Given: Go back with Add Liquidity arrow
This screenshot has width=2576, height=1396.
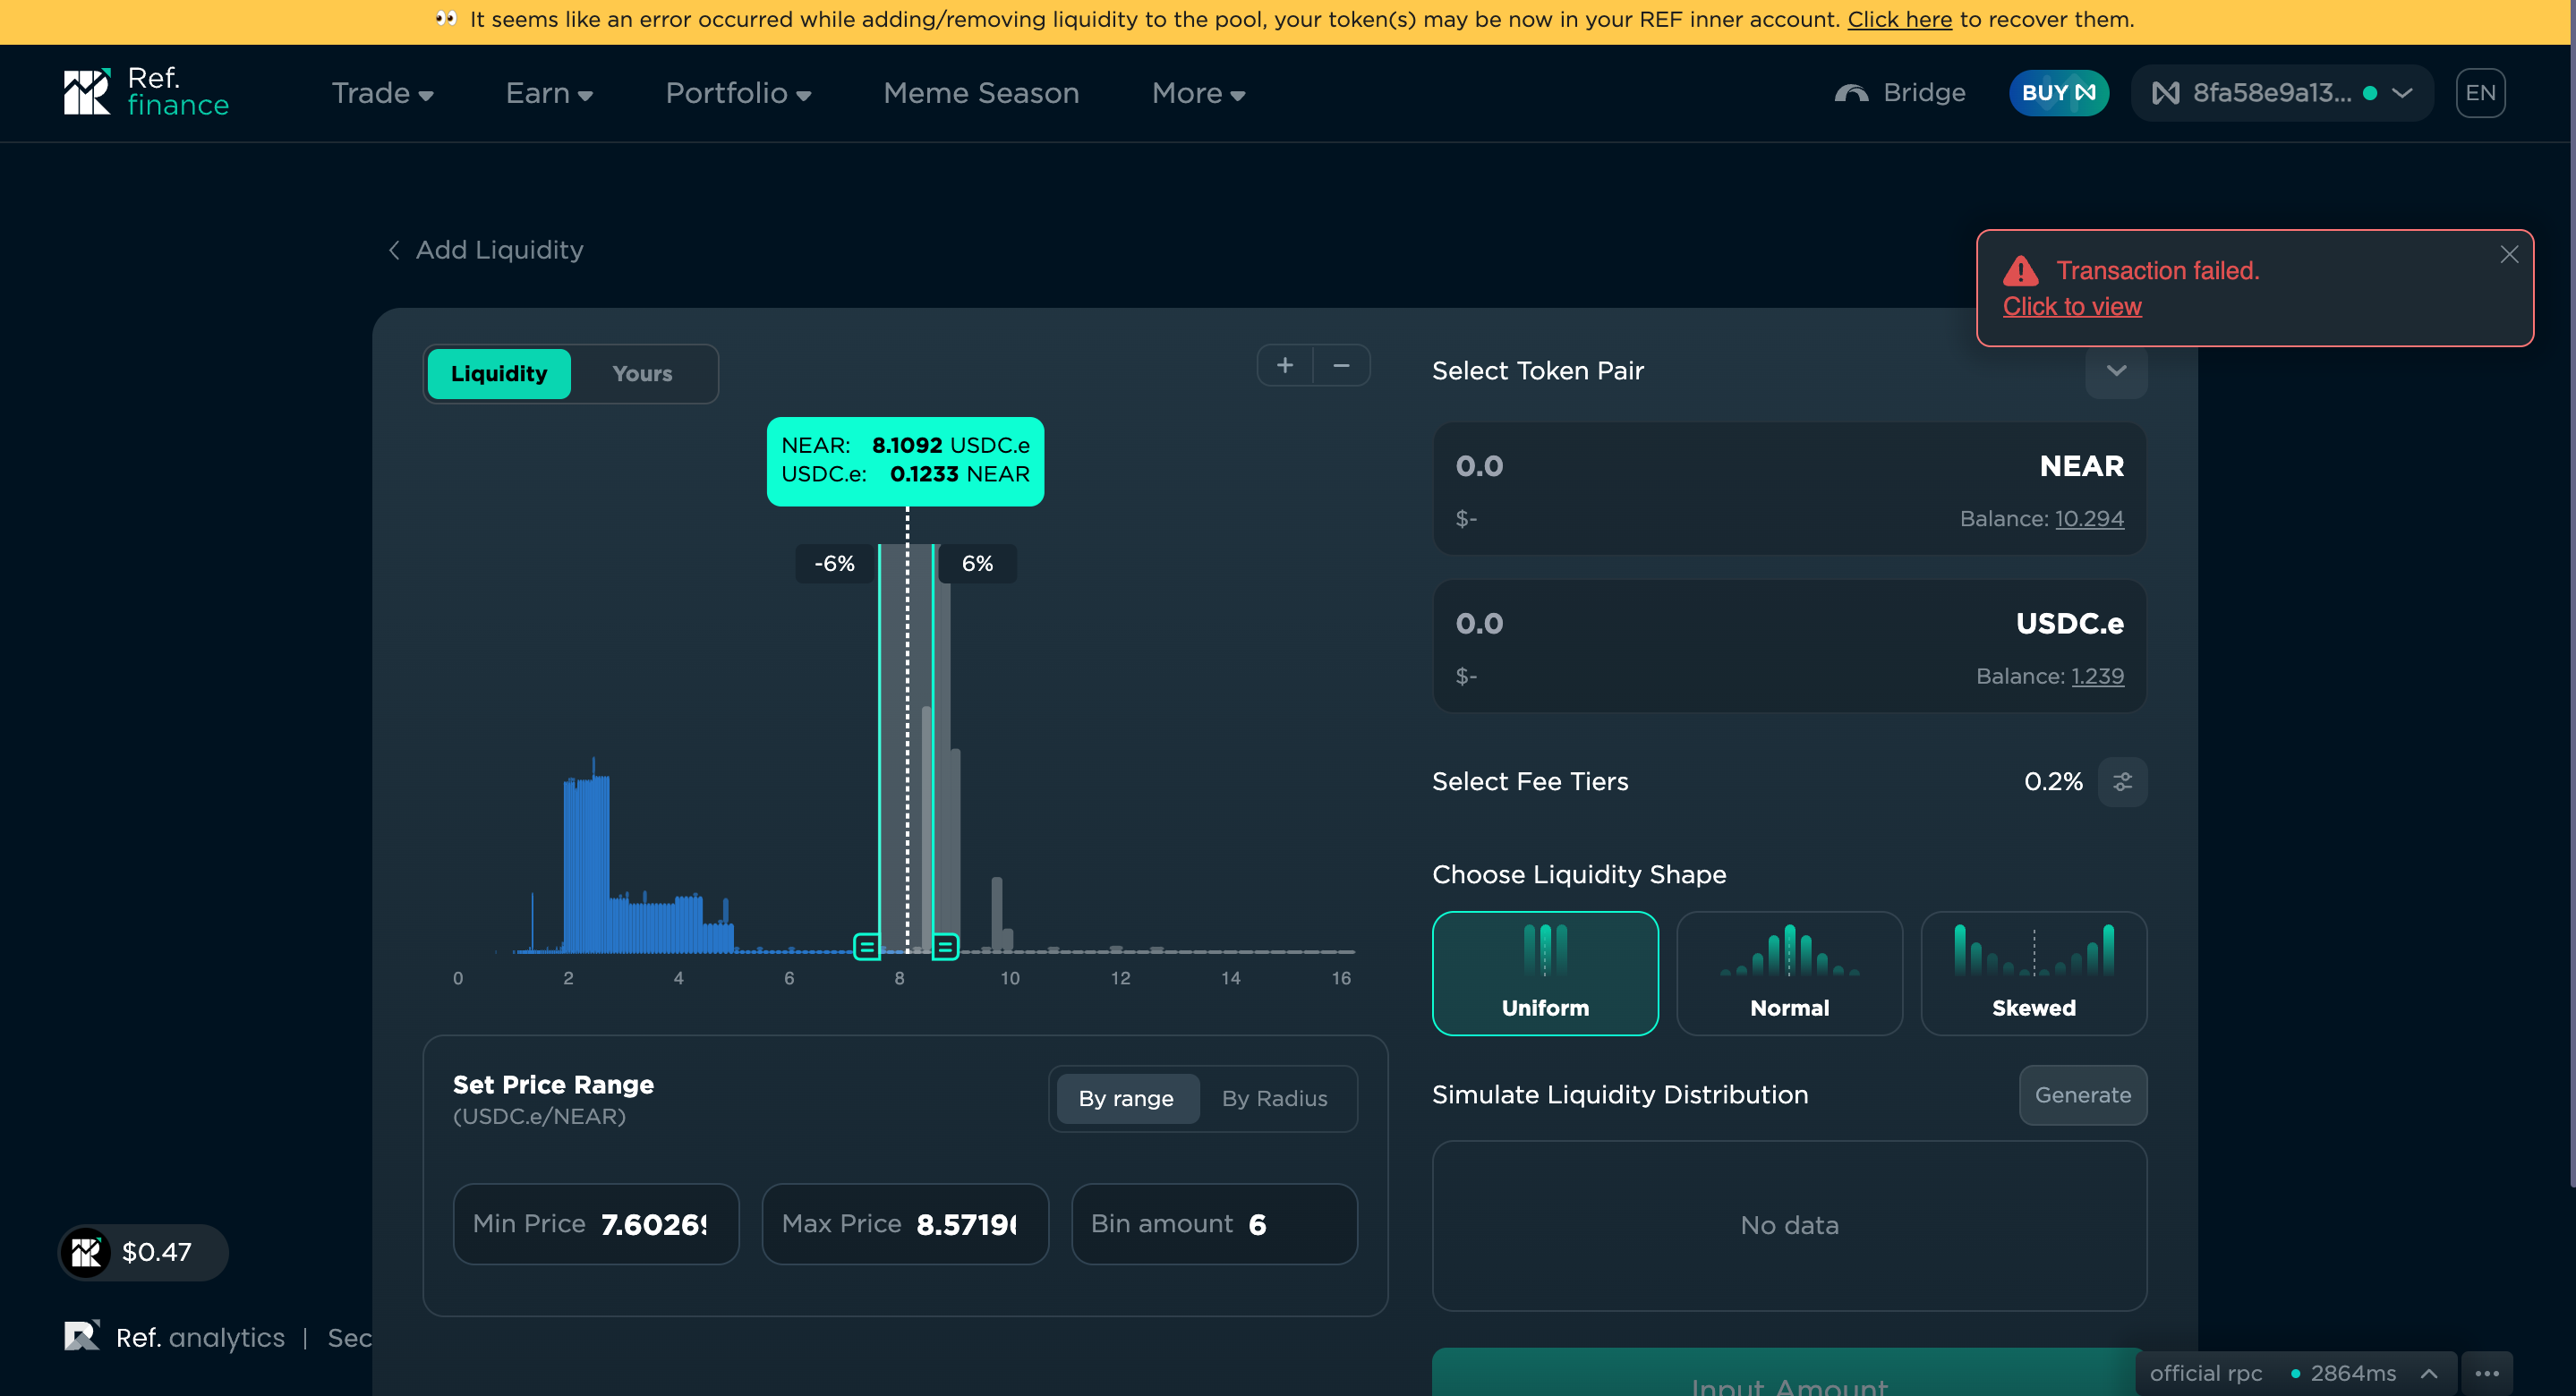Looking at the screenshot, I should (x=394, y=250).
